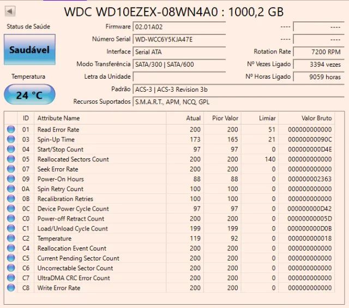Click status icon for Recalibration Retries

click(x=11, y=199)
